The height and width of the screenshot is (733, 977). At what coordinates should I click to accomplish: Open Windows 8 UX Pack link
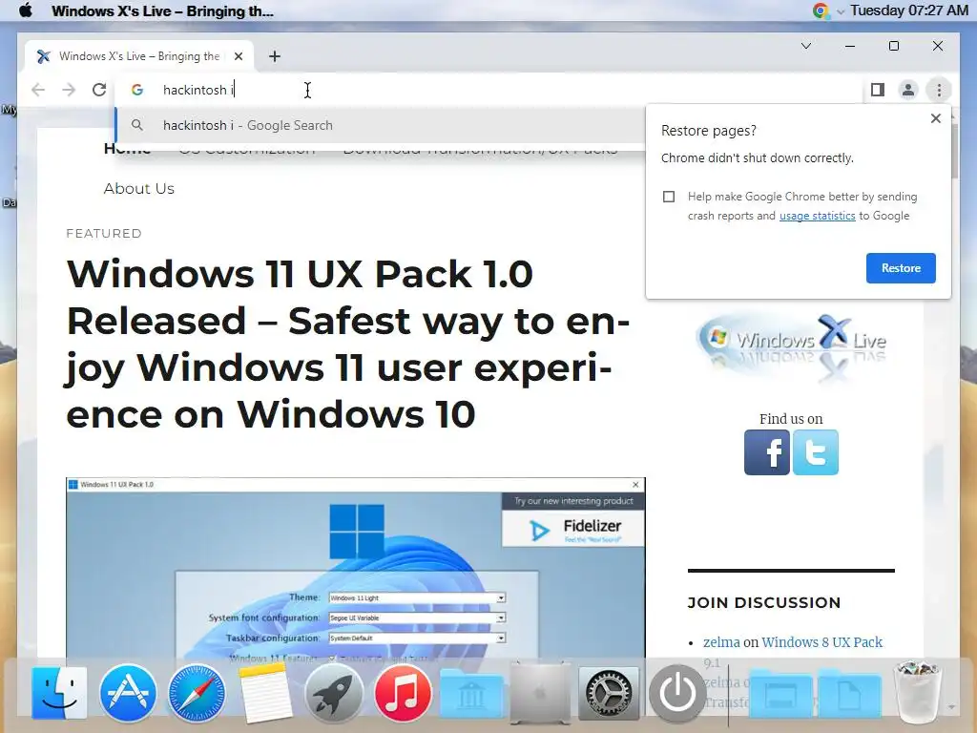[x=821, y=642]
